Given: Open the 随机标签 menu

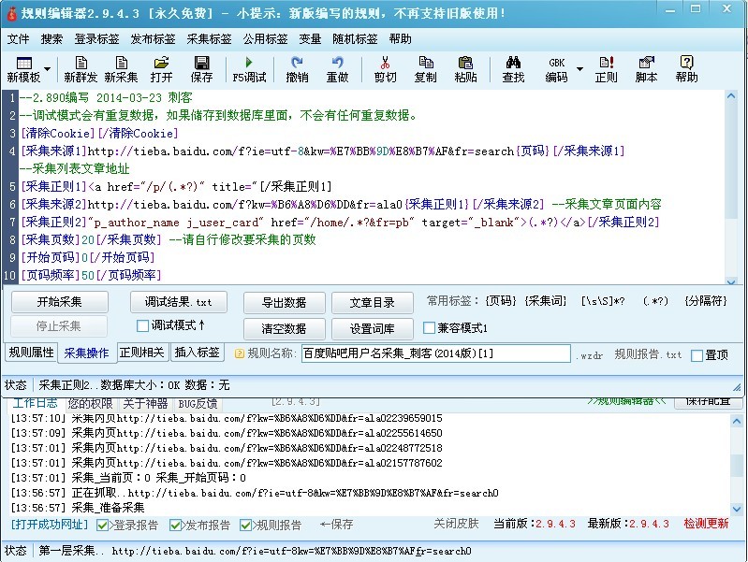Looking at the screenshot, I should tap(355, 39).
